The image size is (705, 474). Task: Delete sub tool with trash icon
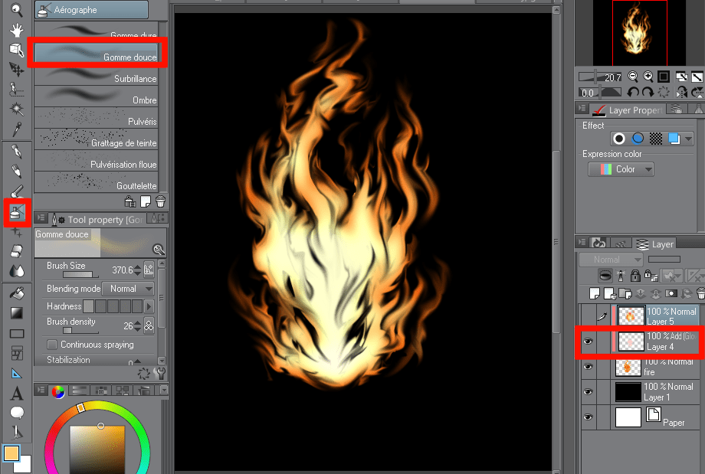(160, 201)
